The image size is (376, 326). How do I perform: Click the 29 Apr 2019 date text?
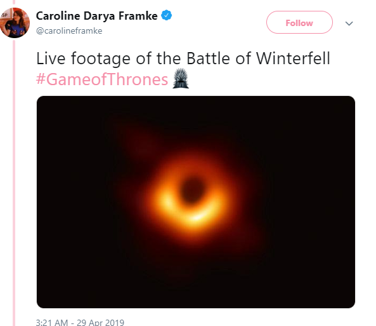(100, 322)
